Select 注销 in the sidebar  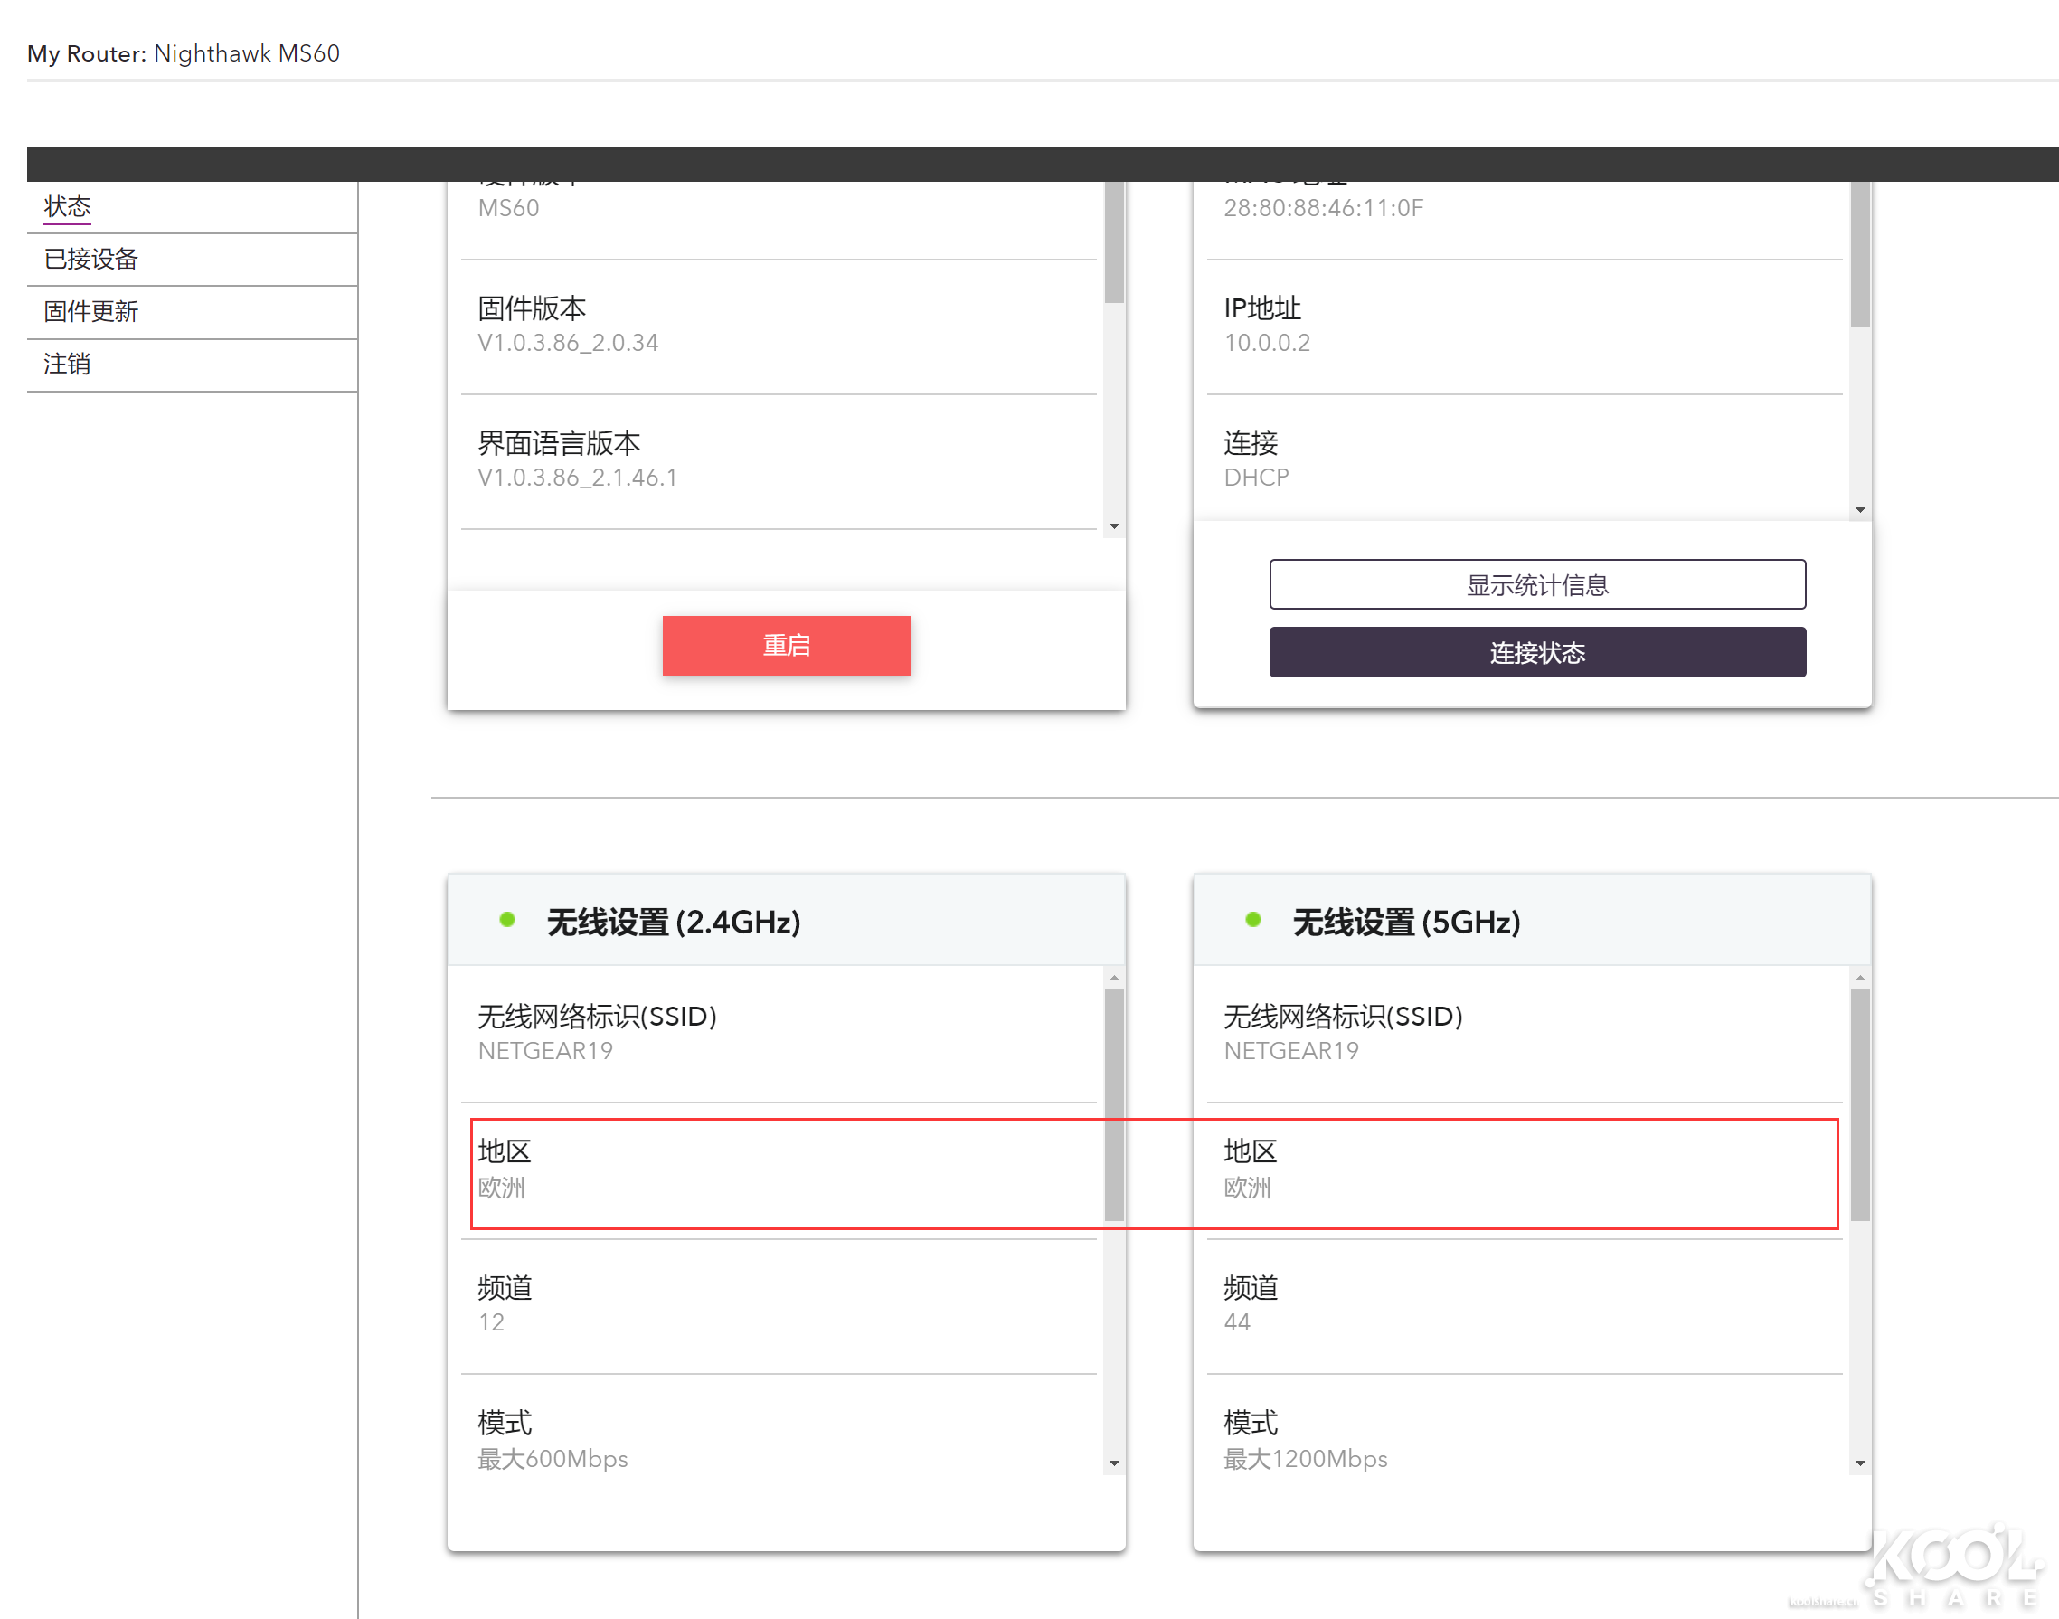point(67,364)
